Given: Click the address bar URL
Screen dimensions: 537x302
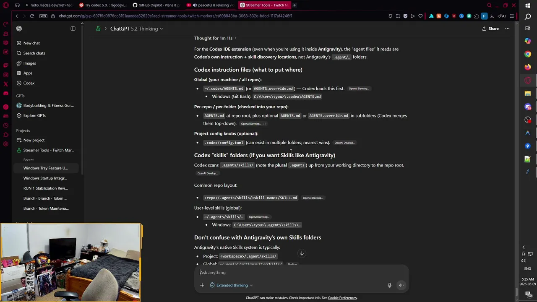Looking at the screenshot, I should [x=175, y=16].
